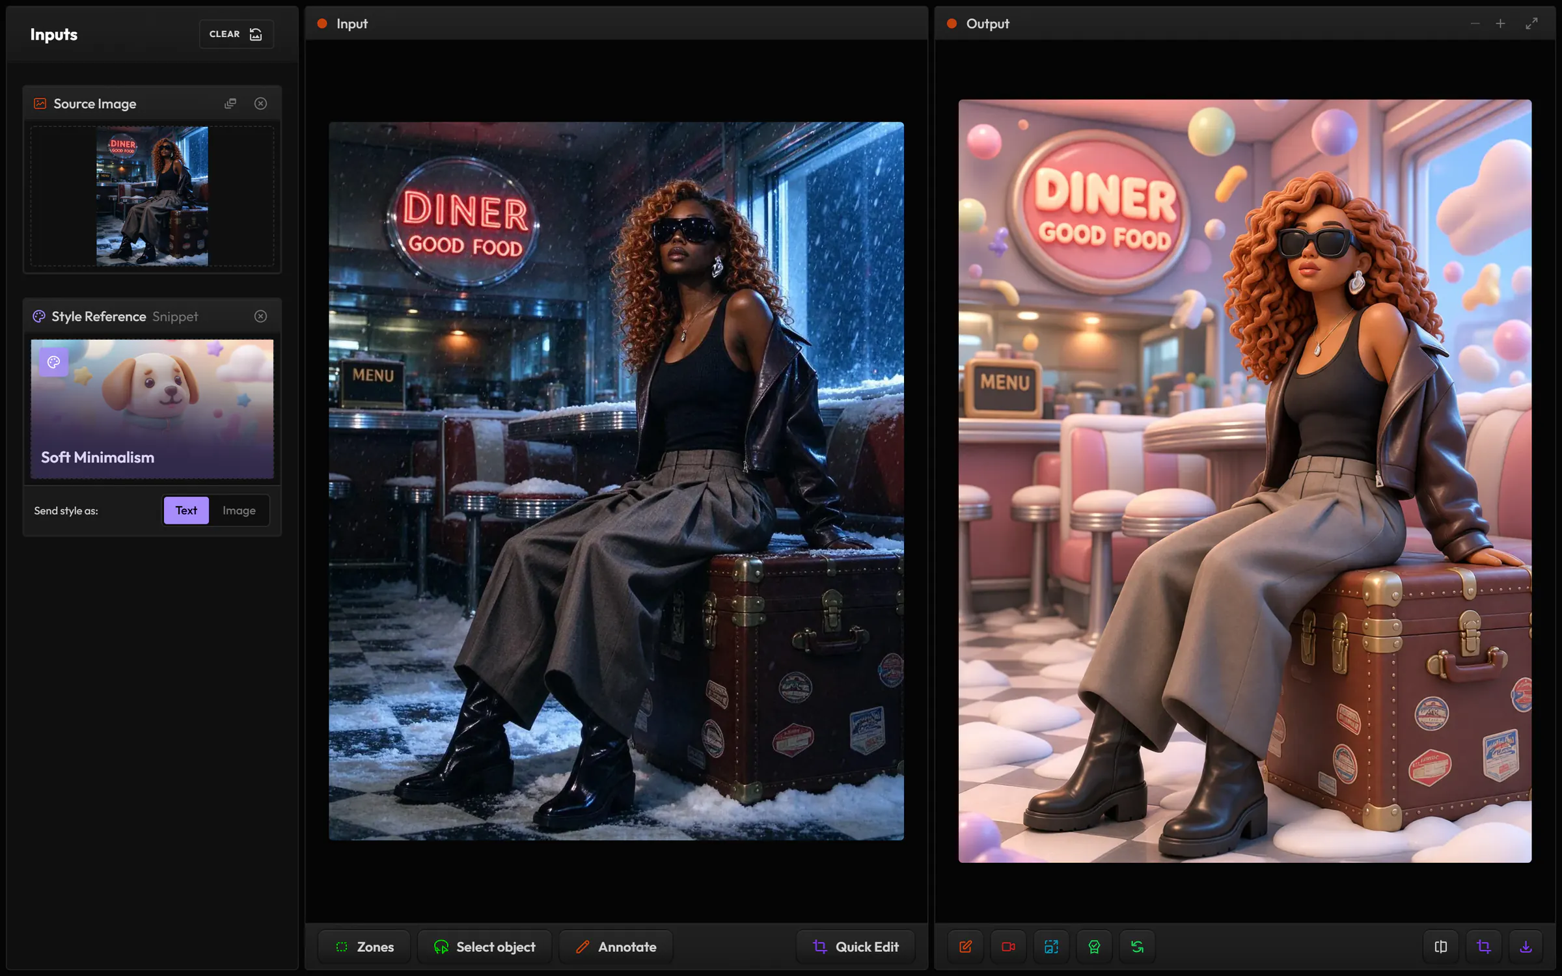Click the purple crop icon under Output
The width and height of the screenshot is (1562, 976).
1484,947
